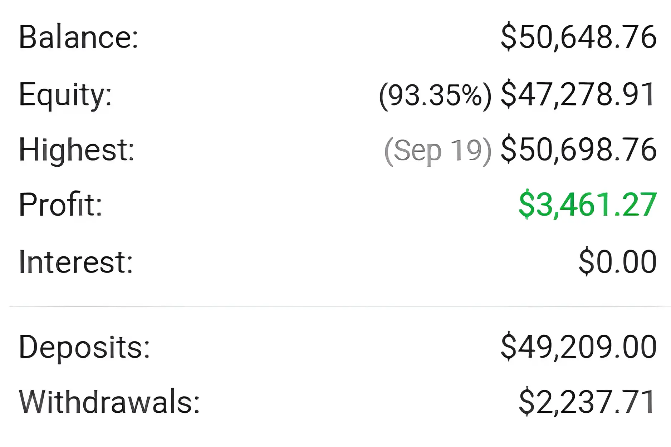Select the $2,237.71 withdrawals amount

point(587,402)
